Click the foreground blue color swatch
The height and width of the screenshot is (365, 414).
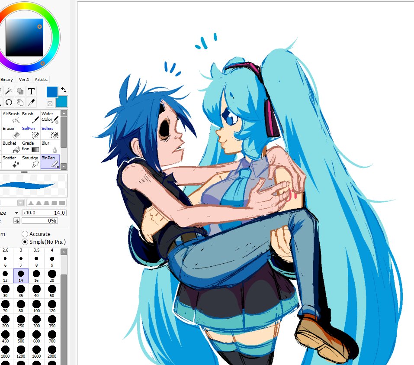coord(52,92)
